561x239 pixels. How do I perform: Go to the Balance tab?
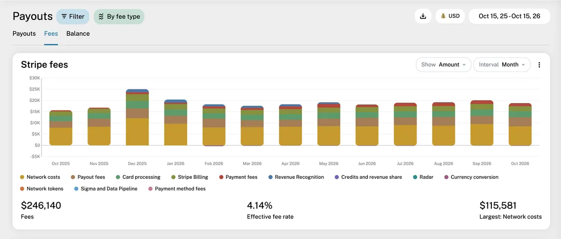tap(78, 34)
